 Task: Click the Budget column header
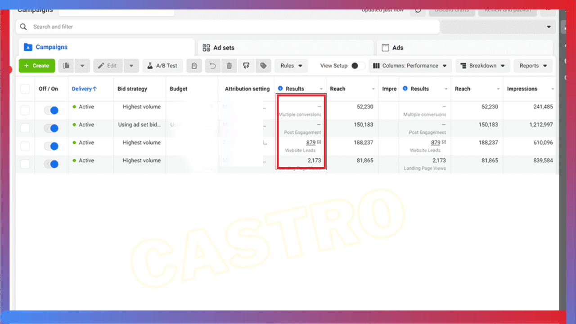pos(179,89)
